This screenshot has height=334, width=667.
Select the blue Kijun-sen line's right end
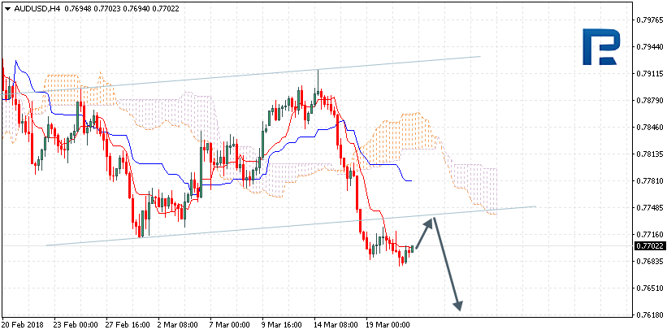[x=410, y=180]
